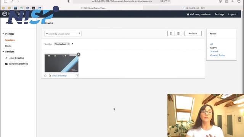Open the Linux Desktop session thumbnail
The height and width of the screenshot is (137, 244).
pos(61,63)
